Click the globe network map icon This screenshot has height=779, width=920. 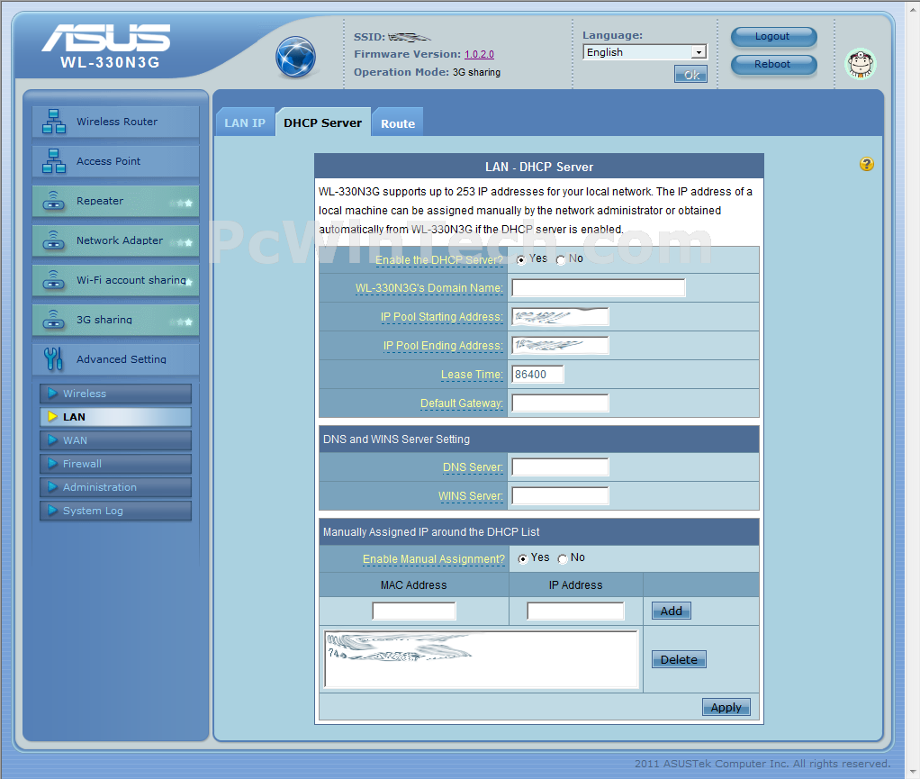295,57
